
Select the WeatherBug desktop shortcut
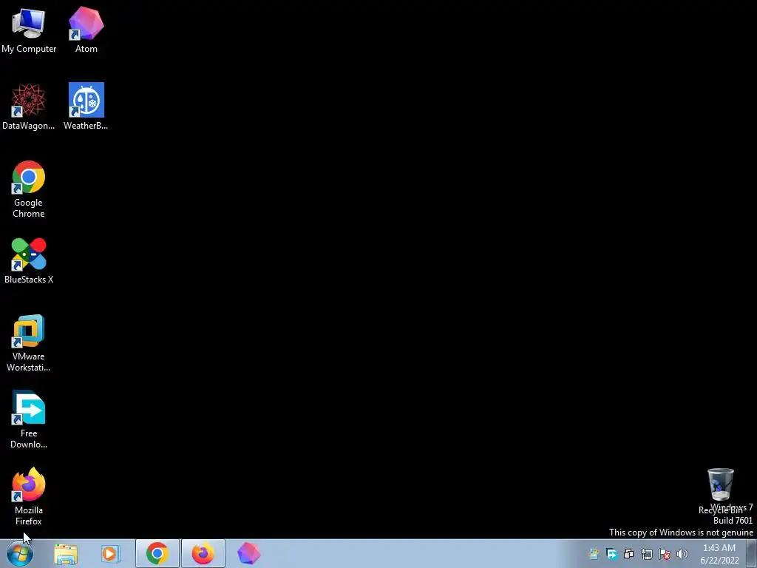coord(86,106)
